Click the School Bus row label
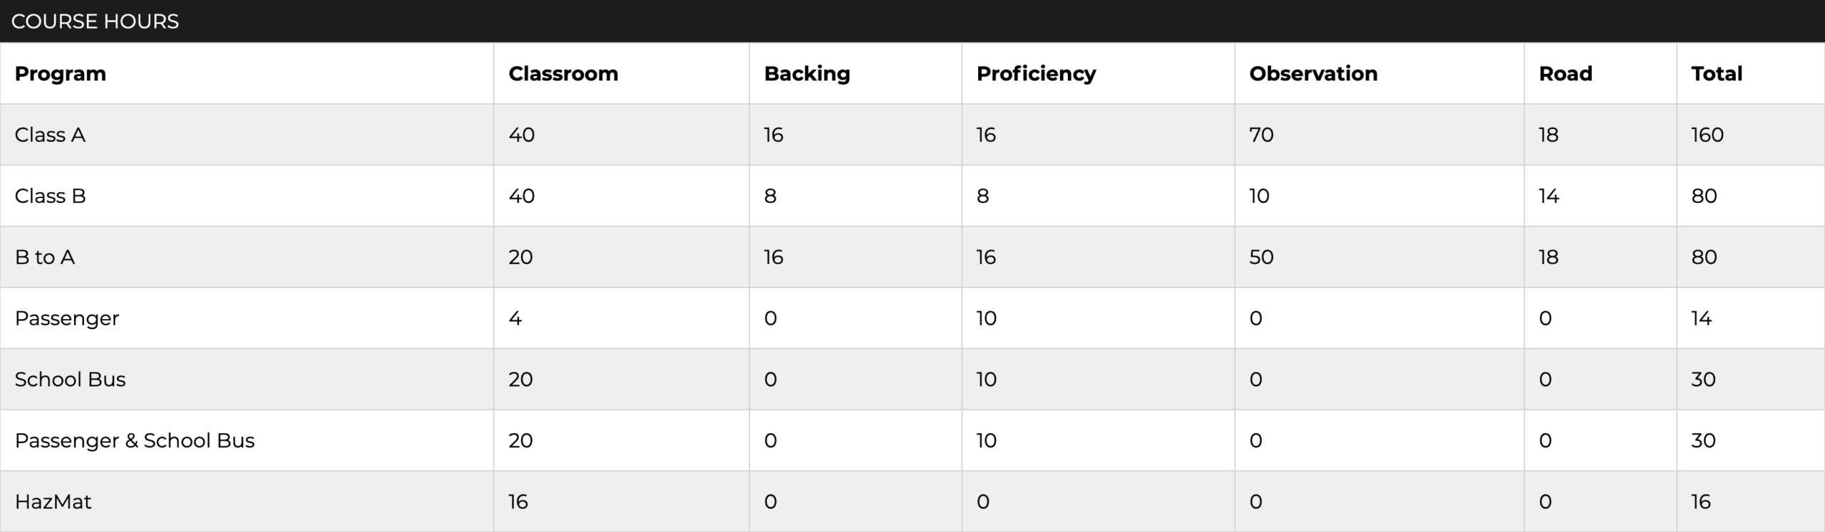This screenshot has width=1825, height=532. pyautogui.click(x=70, y=380)
